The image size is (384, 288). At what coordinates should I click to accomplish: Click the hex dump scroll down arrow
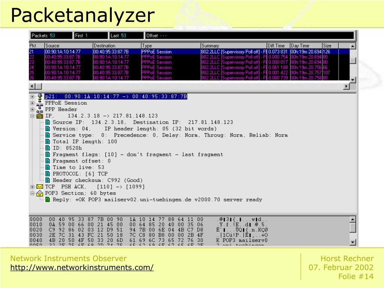(x=352, y=242)
